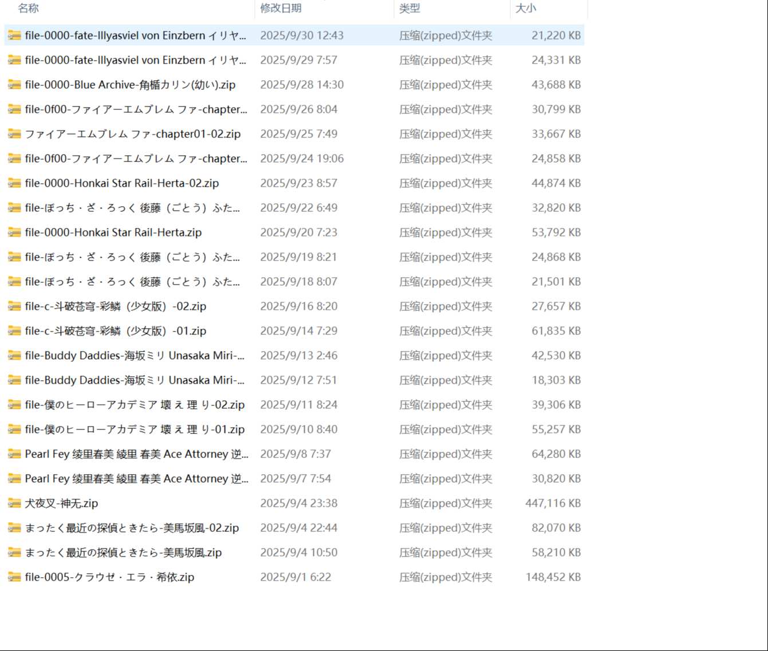Click the date 2025/9/29 7:57
768x651 pixels.
point(298,60)
